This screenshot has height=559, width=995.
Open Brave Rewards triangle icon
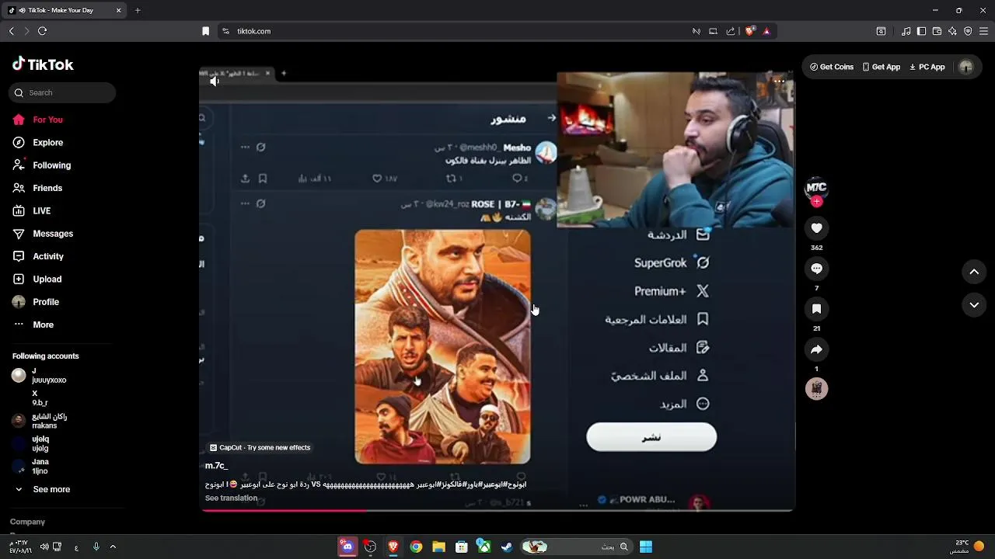pyautogui.click(x=766, y=31)
